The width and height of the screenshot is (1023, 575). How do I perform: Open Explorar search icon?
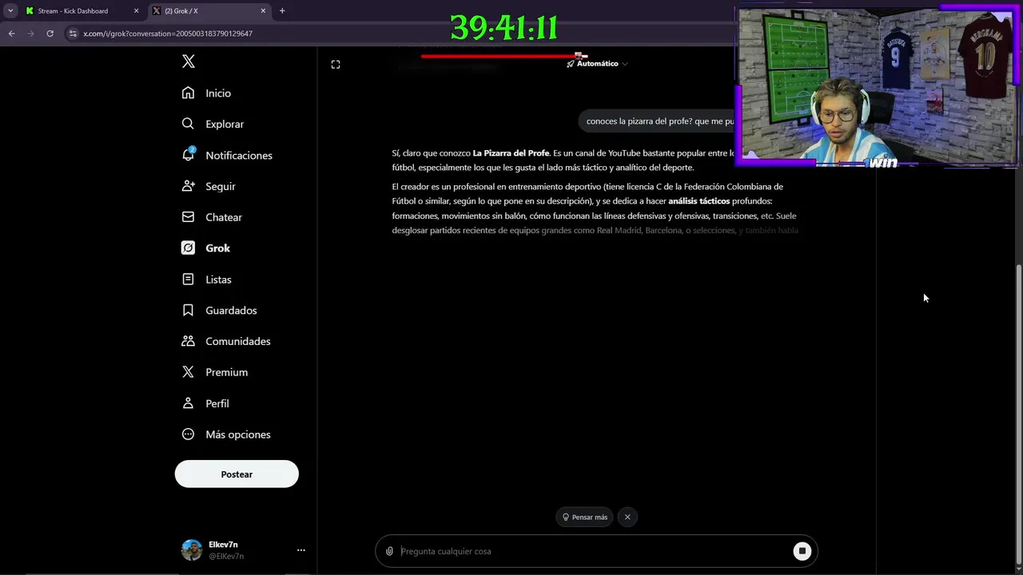[188, 124]
